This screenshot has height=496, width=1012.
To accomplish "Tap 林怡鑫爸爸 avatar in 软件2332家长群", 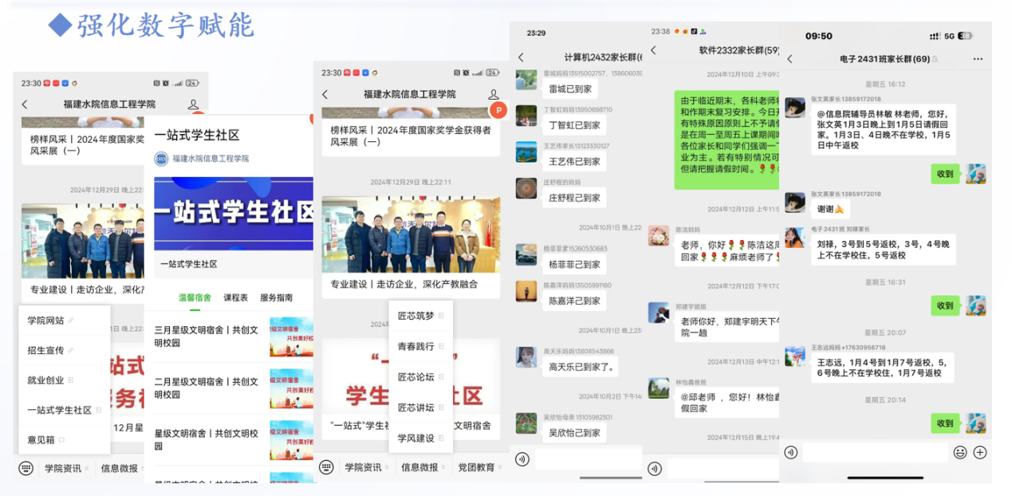I will 658,388.
